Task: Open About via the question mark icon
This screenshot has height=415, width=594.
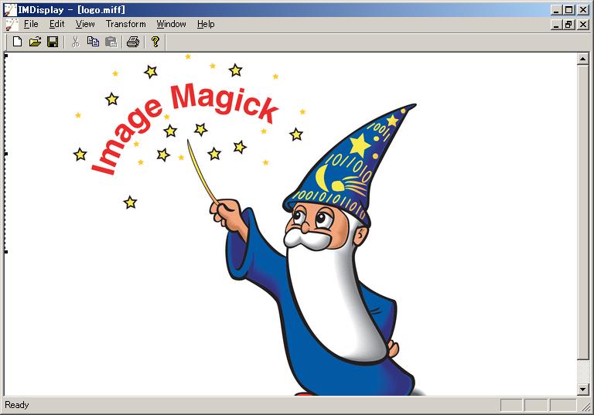Action: click(x=155, y=42)
